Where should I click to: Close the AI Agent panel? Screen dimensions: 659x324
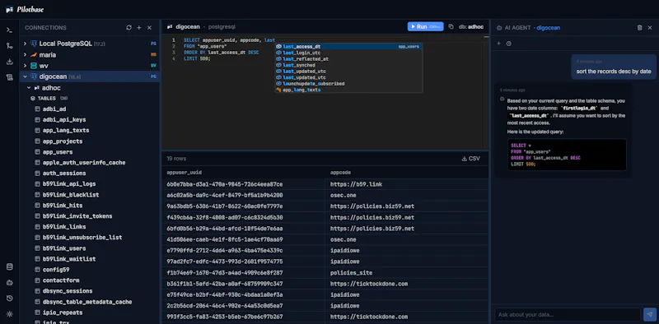pyautogui.click(x=650, y=28)
